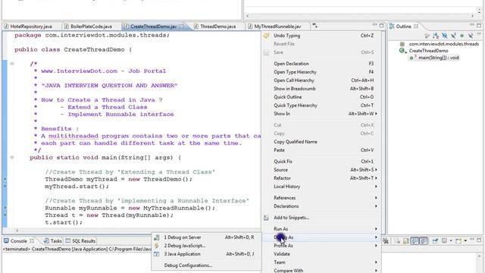The image size is (485, 273).
Task: Select 1 Debug on Server option
Action: (x=206, y=237)
